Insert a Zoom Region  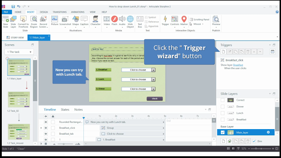point(34,22)
